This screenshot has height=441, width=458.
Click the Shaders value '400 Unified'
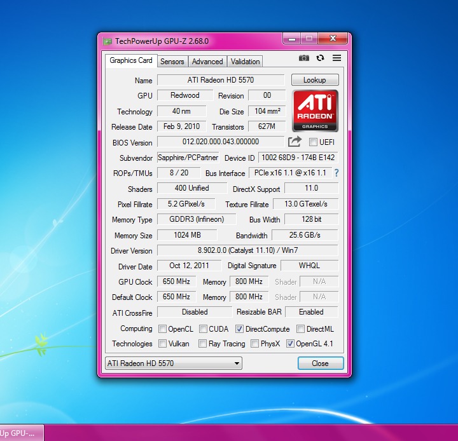coord(192,188)
